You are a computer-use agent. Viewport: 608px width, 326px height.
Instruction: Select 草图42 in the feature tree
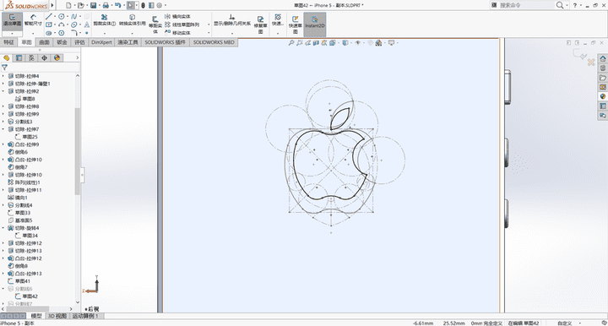click(x=26, y=296)
